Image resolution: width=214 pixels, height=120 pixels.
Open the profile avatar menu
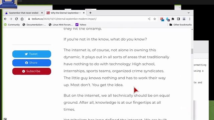[184, 19]
